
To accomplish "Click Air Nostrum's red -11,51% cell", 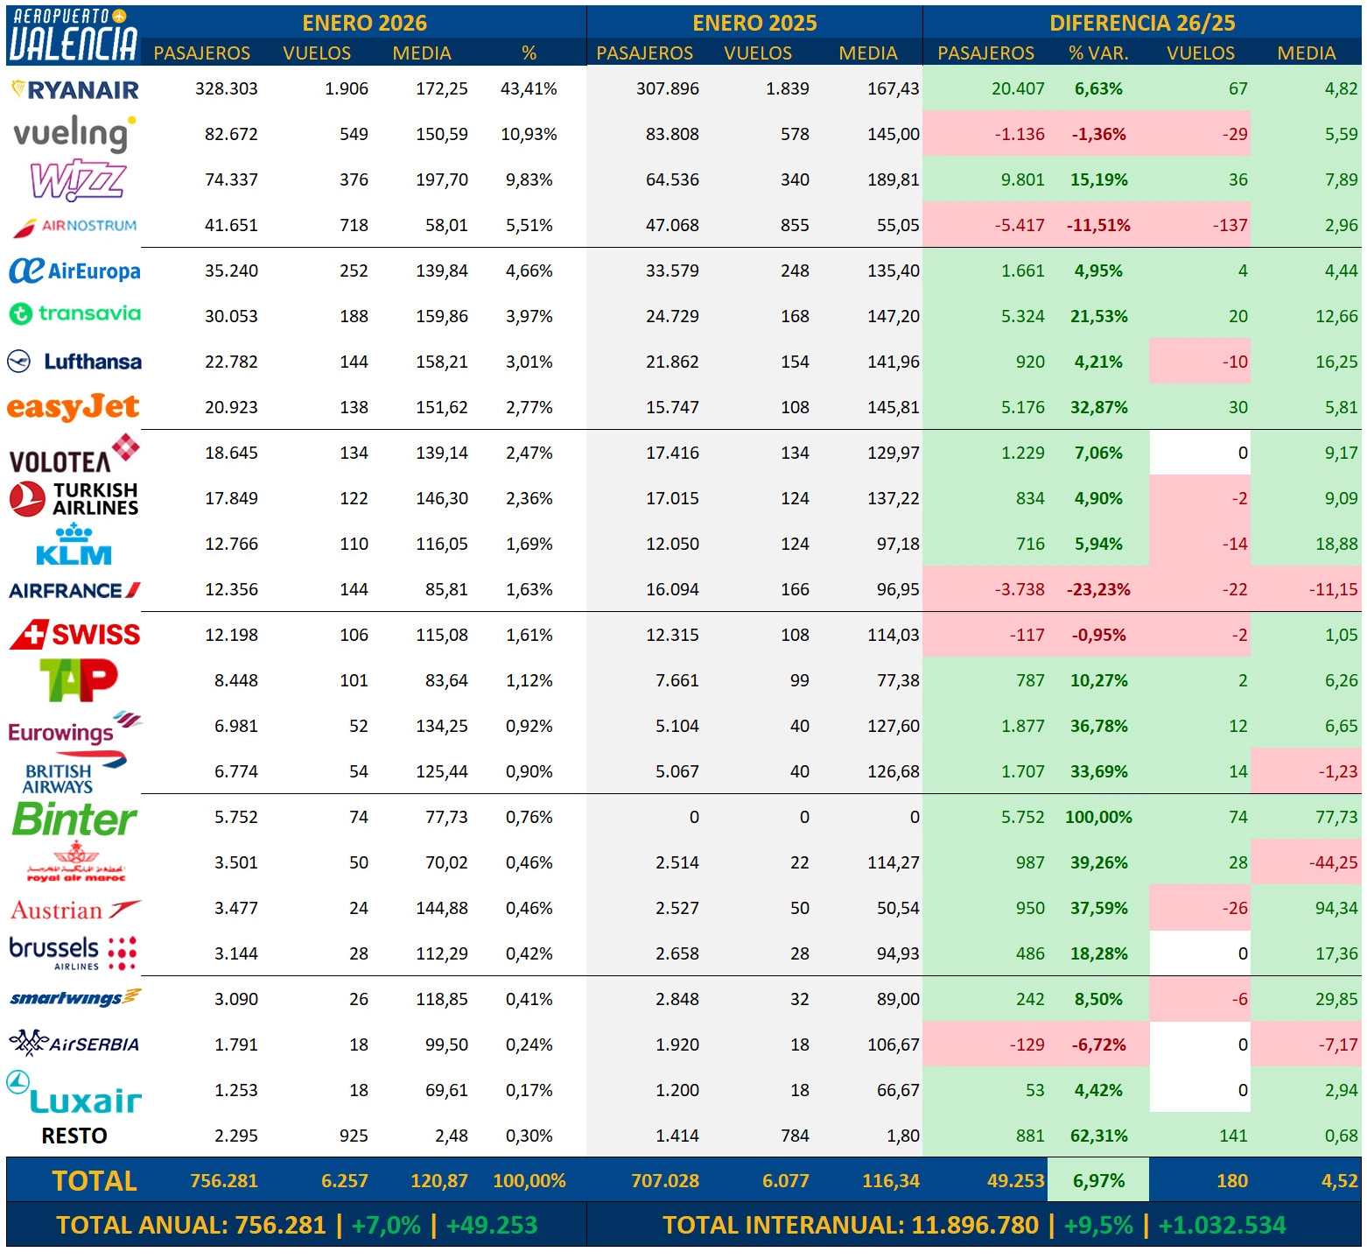I will point(1098,225).
